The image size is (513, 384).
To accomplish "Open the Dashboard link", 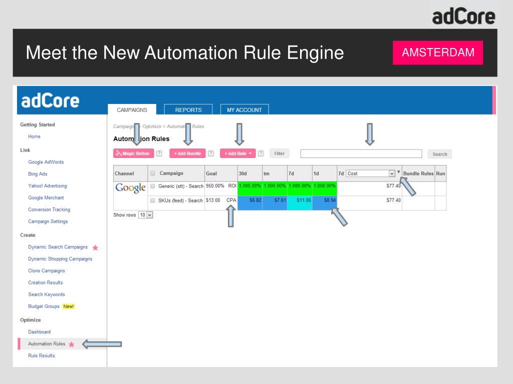I will pos(39,332).
